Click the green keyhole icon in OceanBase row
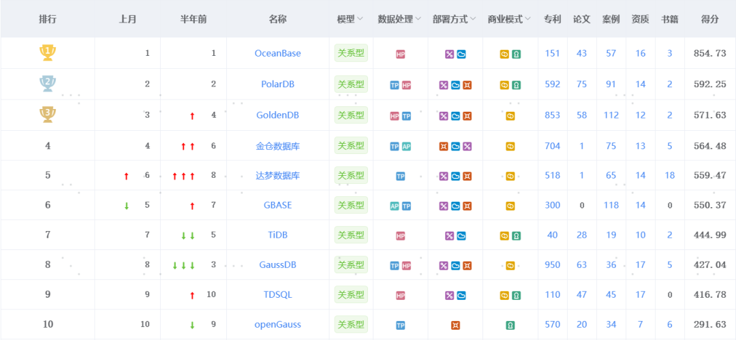The width and height of the screenshot is (736, 340). tap(516, 55)
